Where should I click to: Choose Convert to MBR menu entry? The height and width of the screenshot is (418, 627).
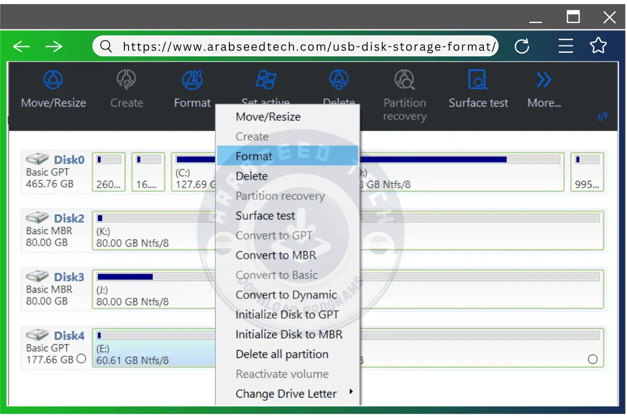click(276, 256)
